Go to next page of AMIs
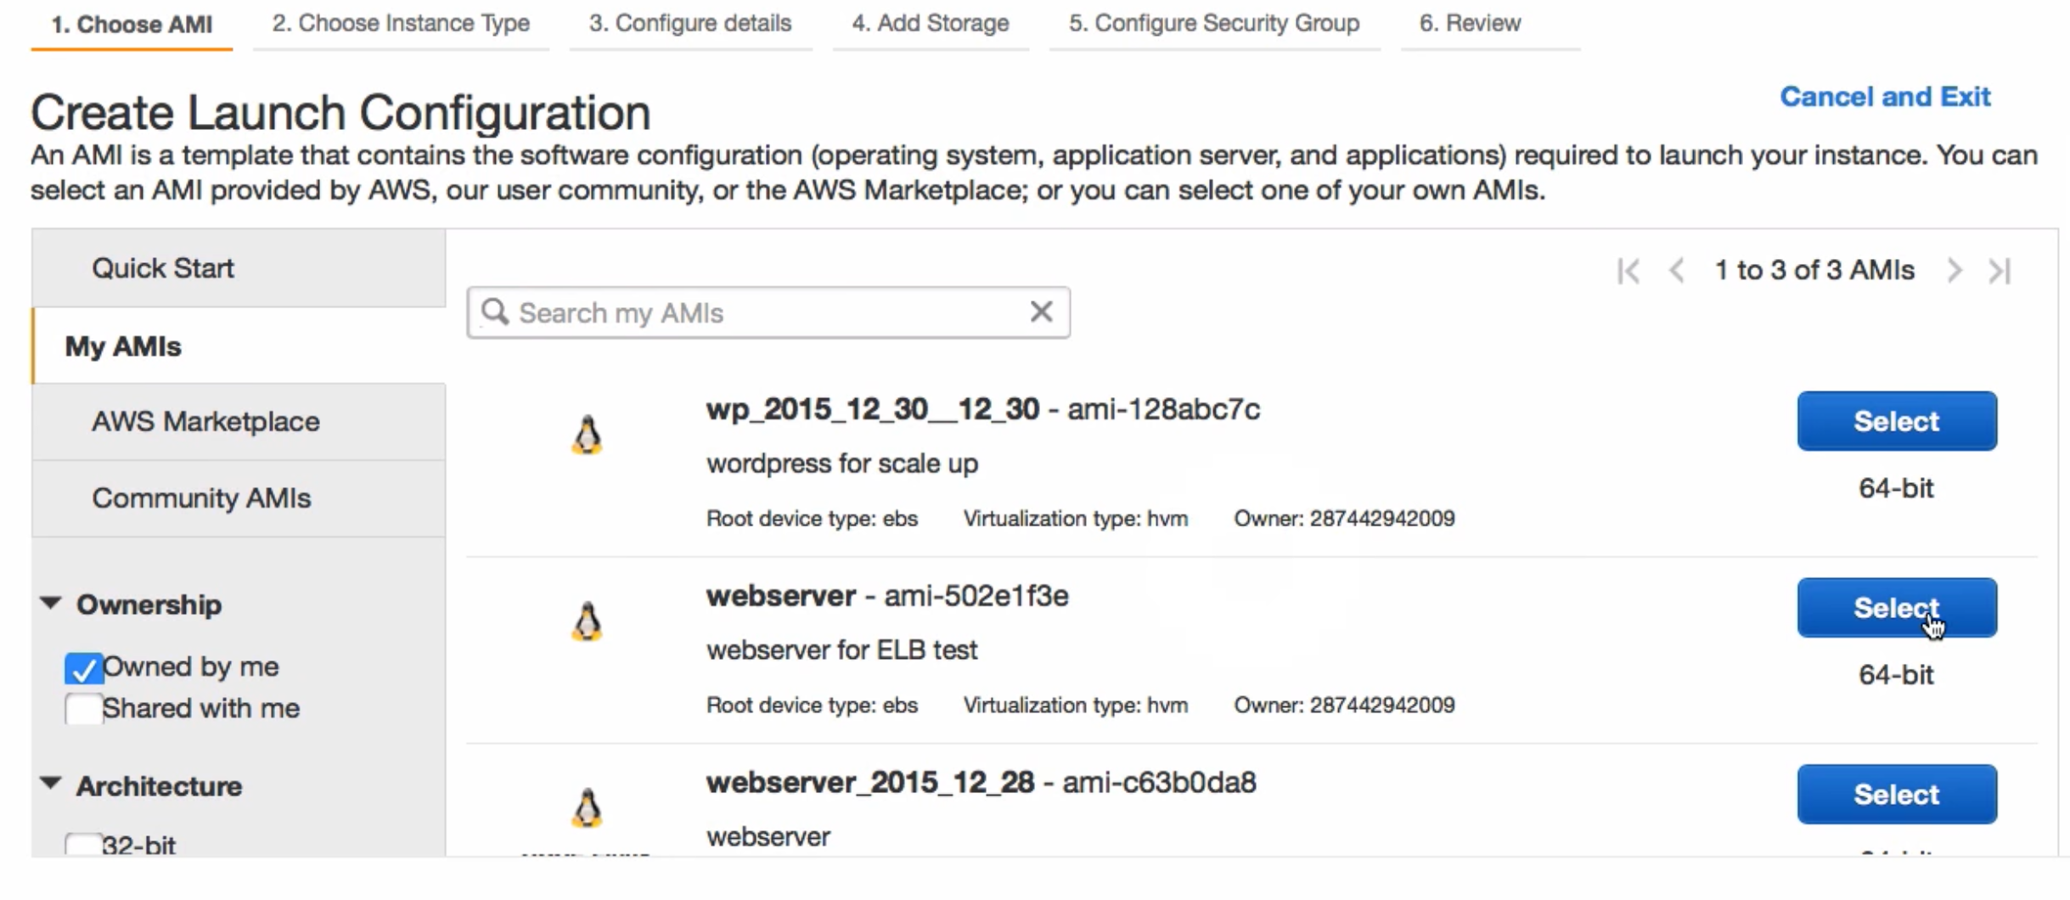The image size is (2070, 900). (1954, 271)
